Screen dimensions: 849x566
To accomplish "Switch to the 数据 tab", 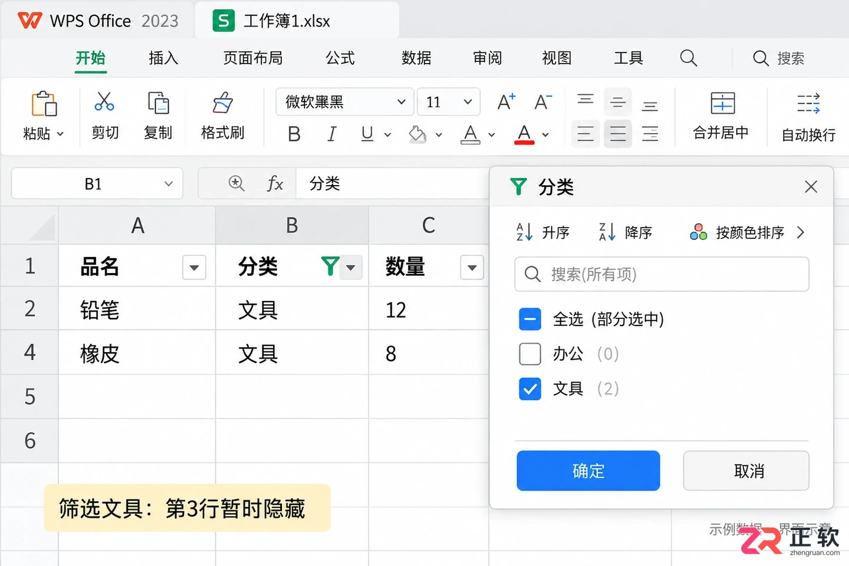I will click(416, 58).
